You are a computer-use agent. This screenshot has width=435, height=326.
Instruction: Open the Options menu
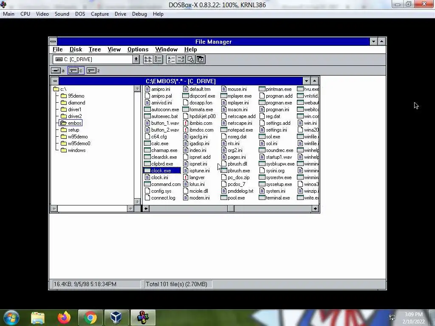click(x=138, y=50)
